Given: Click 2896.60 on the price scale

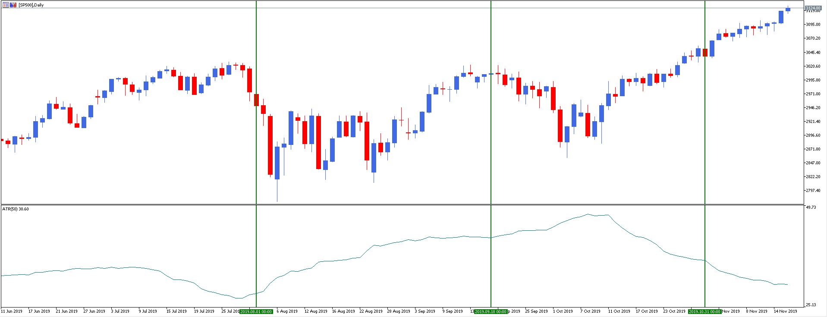Looking at the screenshot, I should tap(813, 135).
